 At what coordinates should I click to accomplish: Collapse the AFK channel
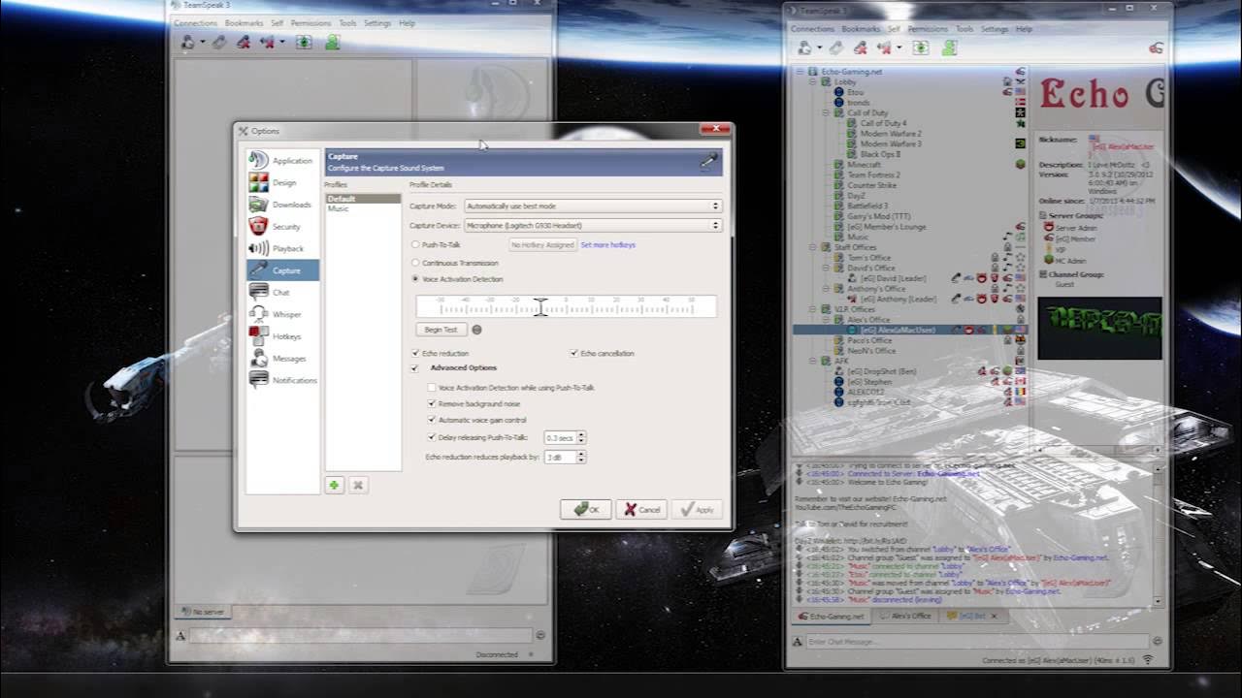814,361
